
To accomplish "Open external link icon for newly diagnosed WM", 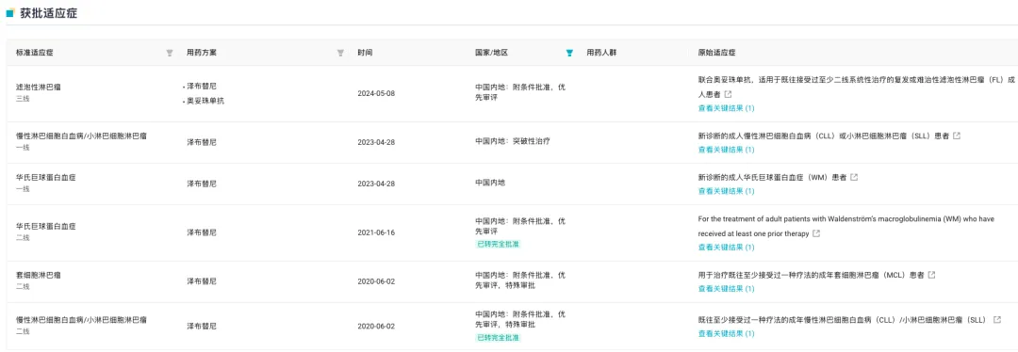I will pos(854,177).
